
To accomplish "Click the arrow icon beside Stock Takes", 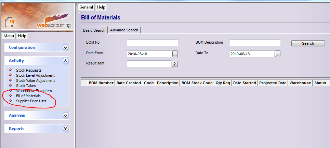I will click(11, 85).
